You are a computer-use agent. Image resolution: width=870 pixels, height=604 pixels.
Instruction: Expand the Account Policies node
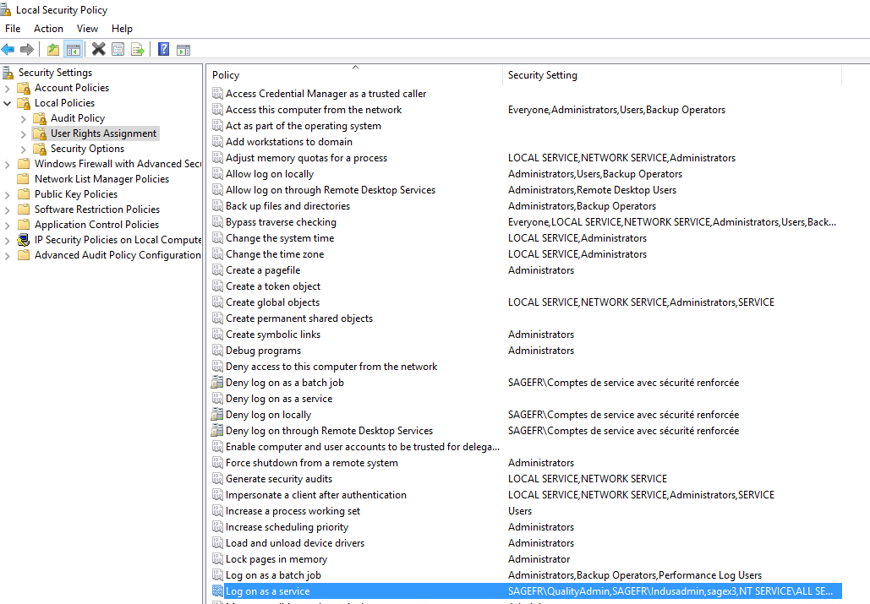coord(8,88)
